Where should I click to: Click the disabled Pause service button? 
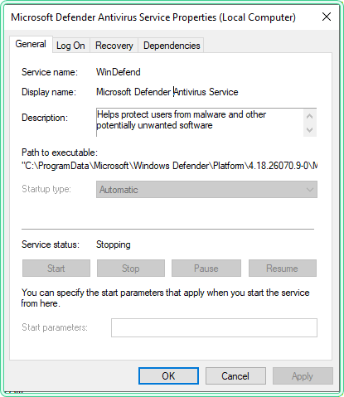click(206, 268)
